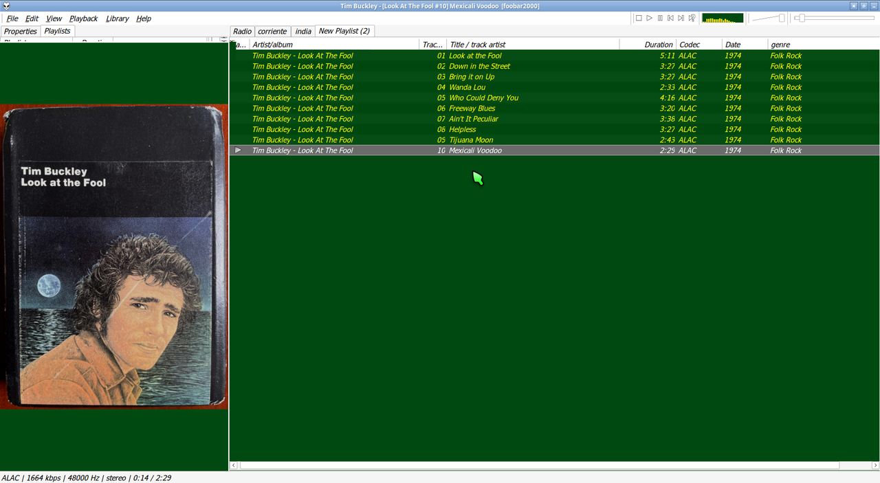Select the india playlist tab
Viewport: 880px width, 483px height.
(302, 31)
